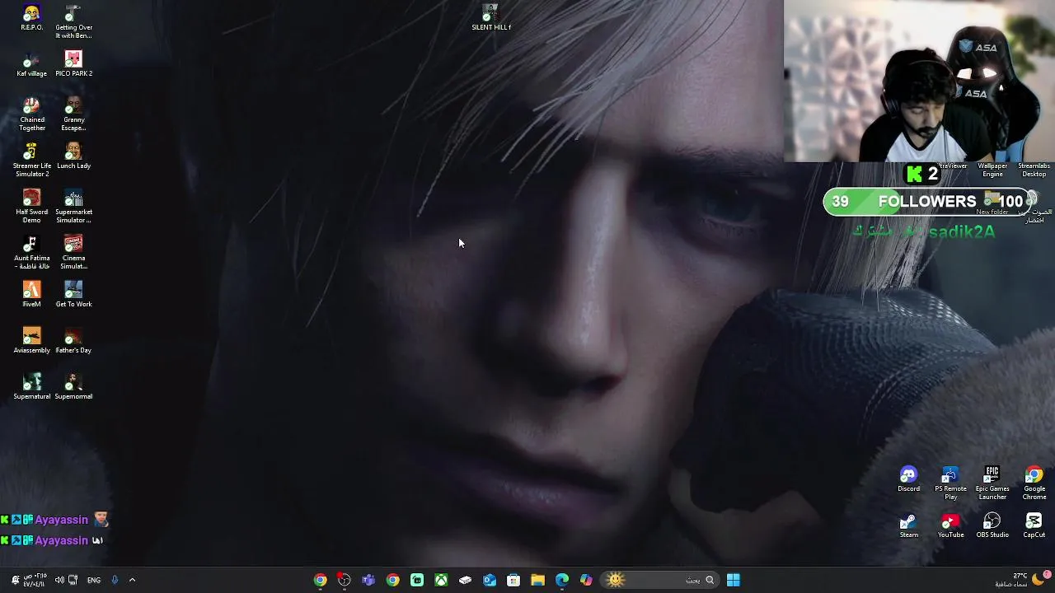Screen dimensions: 1055x593
Task: Select the Supernormal desktop icon
Action: (x=73, y=387)
